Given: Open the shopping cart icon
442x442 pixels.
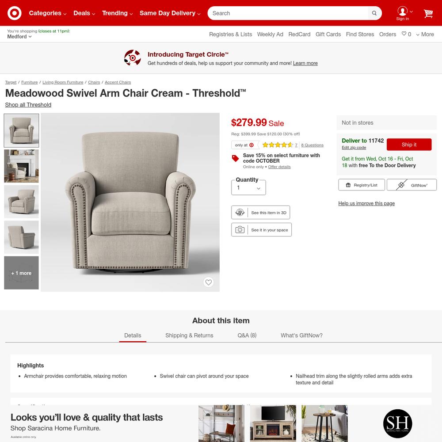Looking at the screenshot, I should [x=428, y=13].
